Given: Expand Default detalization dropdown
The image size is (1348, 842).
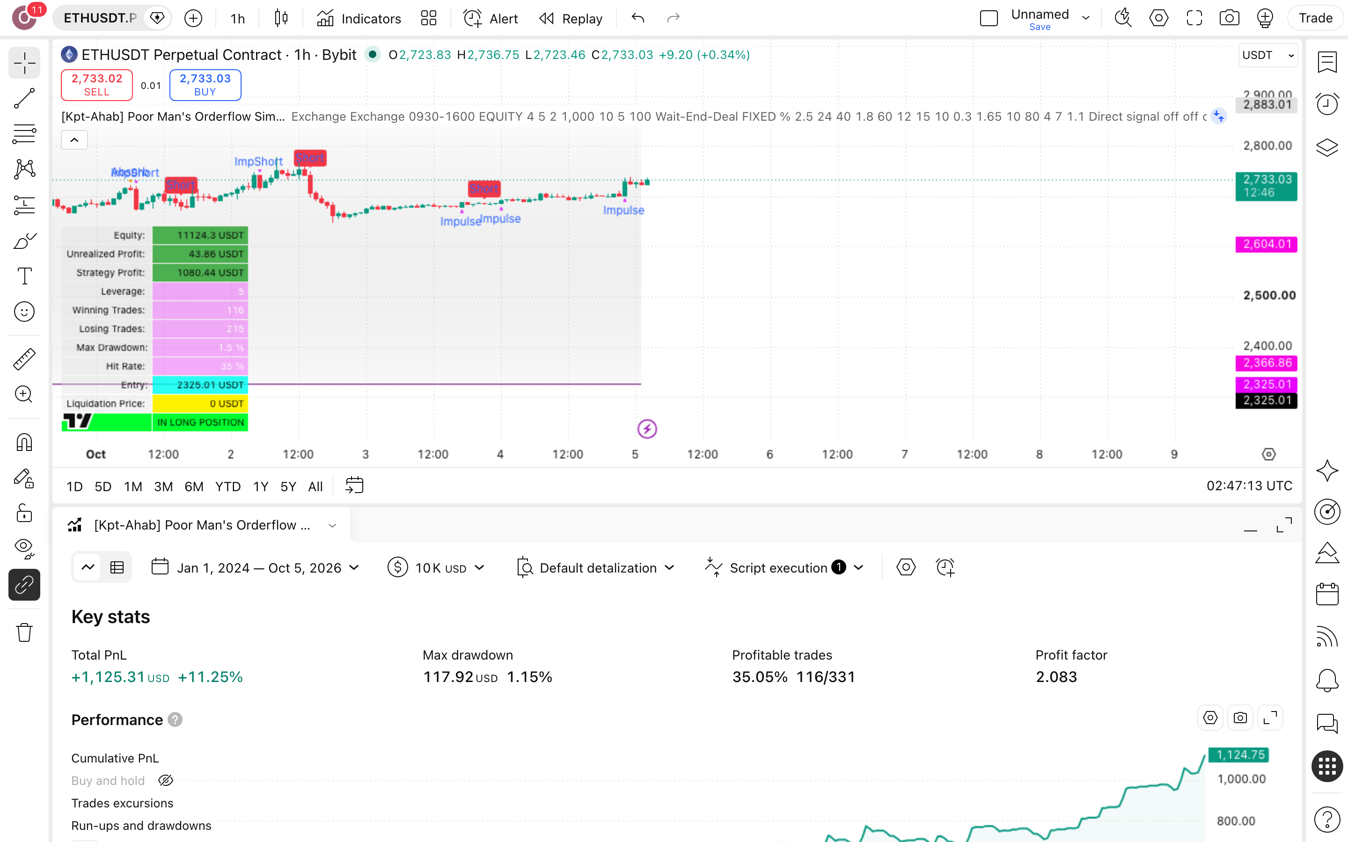Looking at the screenshot, I should coord(595,567).
